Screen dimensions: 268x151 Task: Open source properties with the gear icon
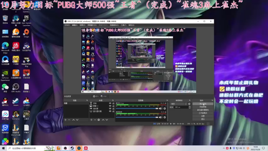[98, 120]
